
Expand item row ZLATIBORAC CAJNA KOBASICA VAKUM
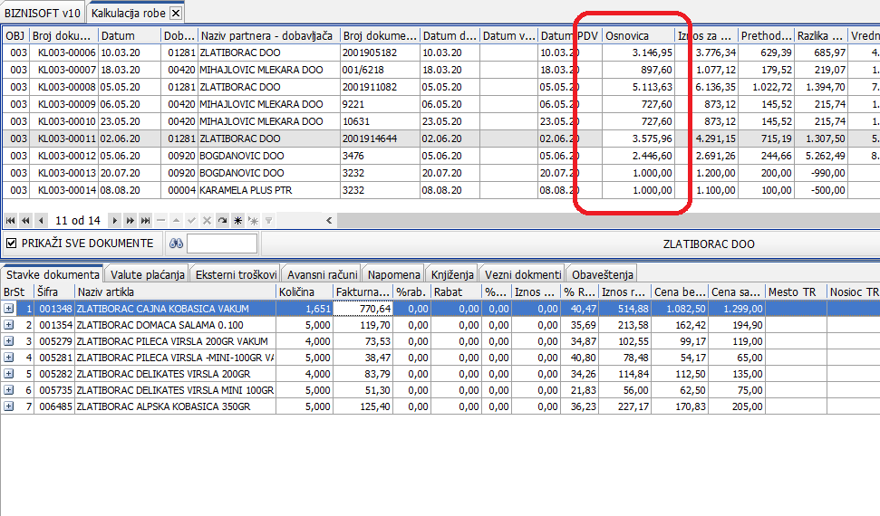pyautogui.click(x=8, y=309)
